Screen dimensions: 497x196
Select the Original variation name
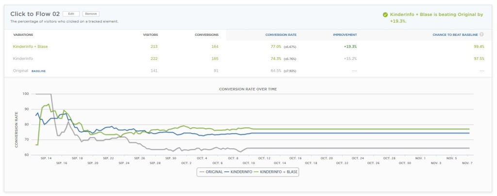[20, 71]
